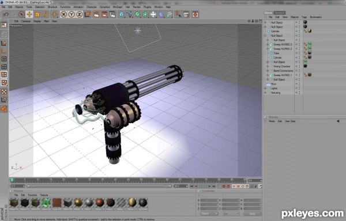This screenshot has width=346, height=221.
Task: Select the Use Model tool in left palette
Action: pos(4,43)
